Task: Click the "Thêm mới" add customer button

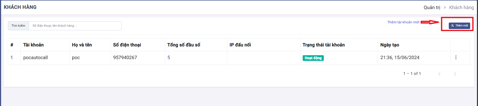Action: coord(459,26)
